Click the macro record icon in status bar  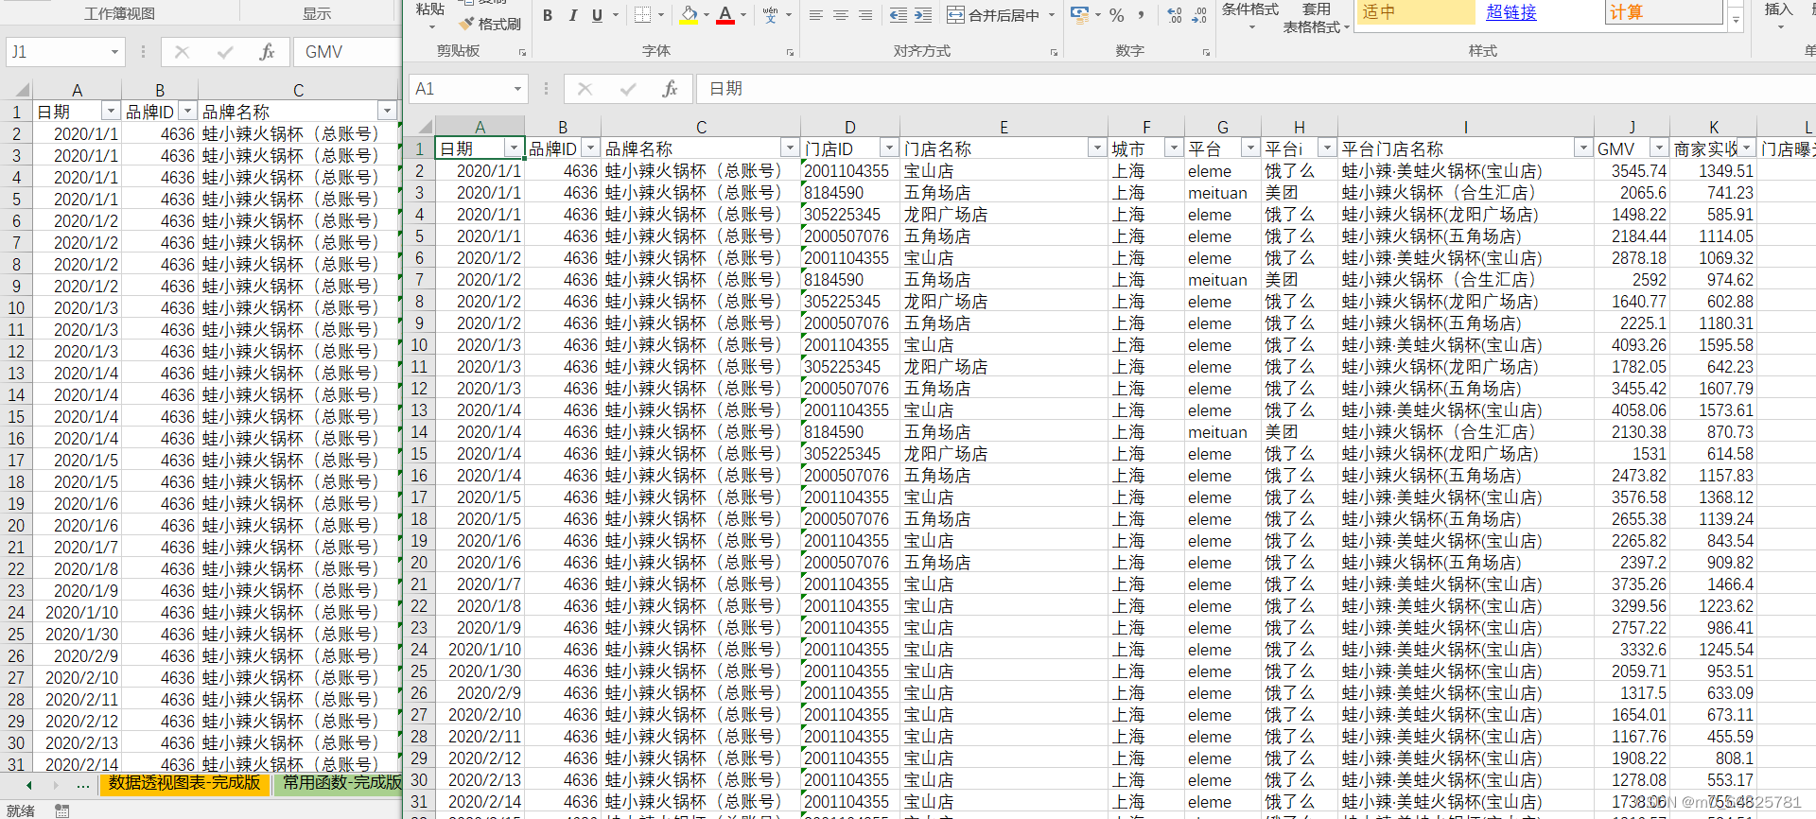(x=61, y=810)
